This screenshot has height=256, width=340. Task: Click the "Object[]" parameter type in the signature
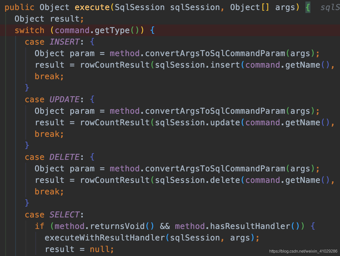[250, 8]
